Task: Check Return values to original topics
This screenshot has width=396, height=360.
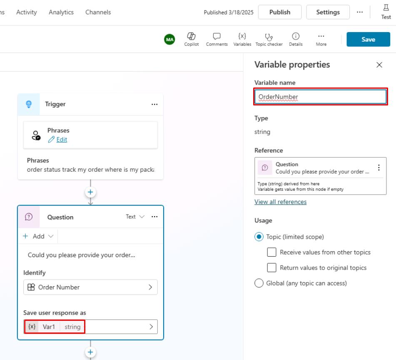Action: 271,267
